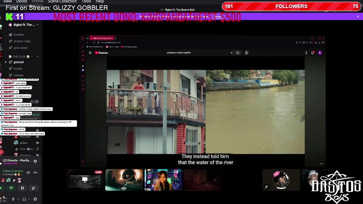The width and height of the screenshot is (363, 204).
Task: Toggle screen share button in Discord
Action: tap(11, 188)
